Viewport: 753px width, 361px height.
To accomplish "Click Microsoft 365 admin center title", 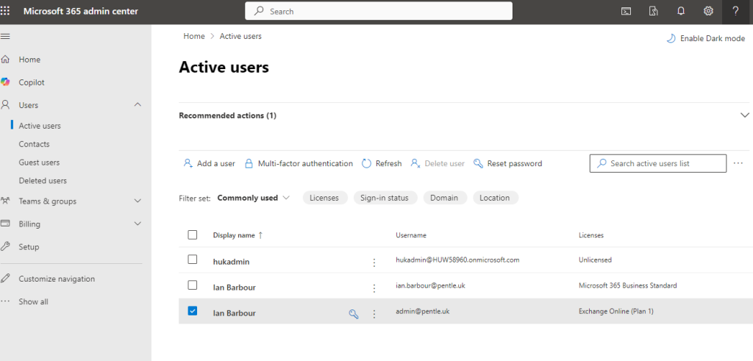I will [81, 11].
